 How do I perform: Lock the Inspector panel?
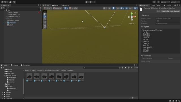177,5
